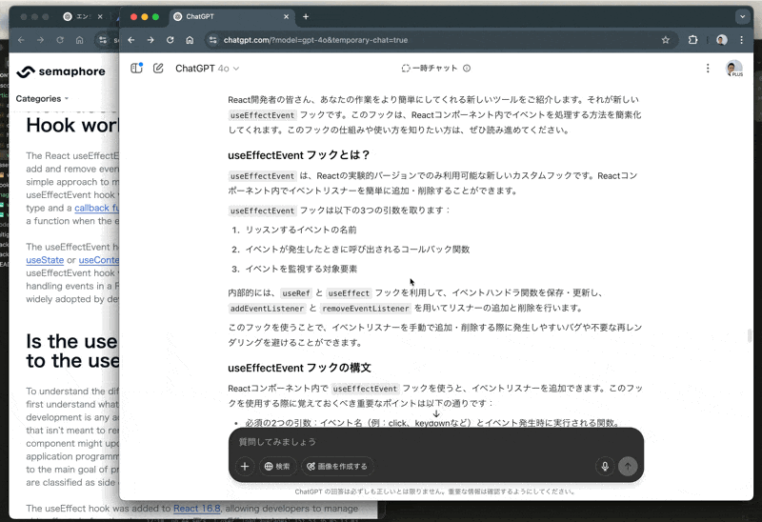Go back in the ChatGPT browser window

coord(131,40)
